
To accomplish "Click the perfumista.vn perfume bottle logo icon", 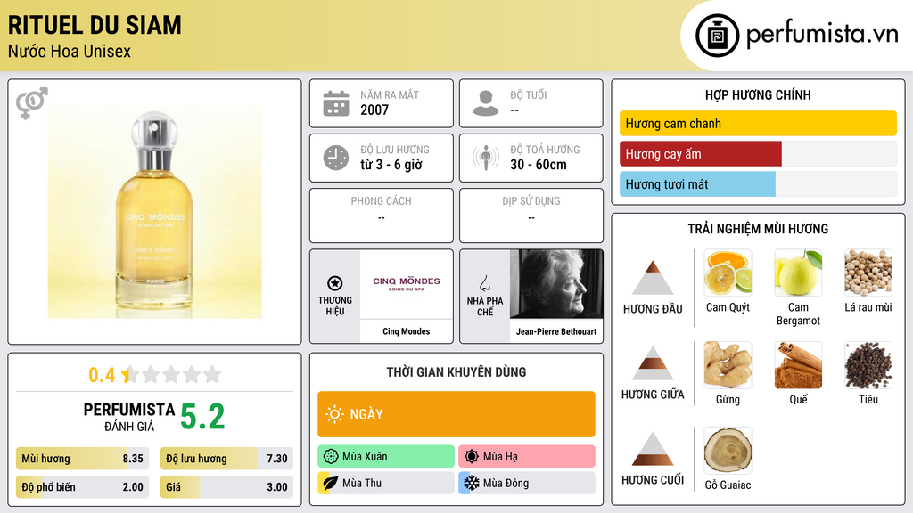I will click(x=718, y=36).
